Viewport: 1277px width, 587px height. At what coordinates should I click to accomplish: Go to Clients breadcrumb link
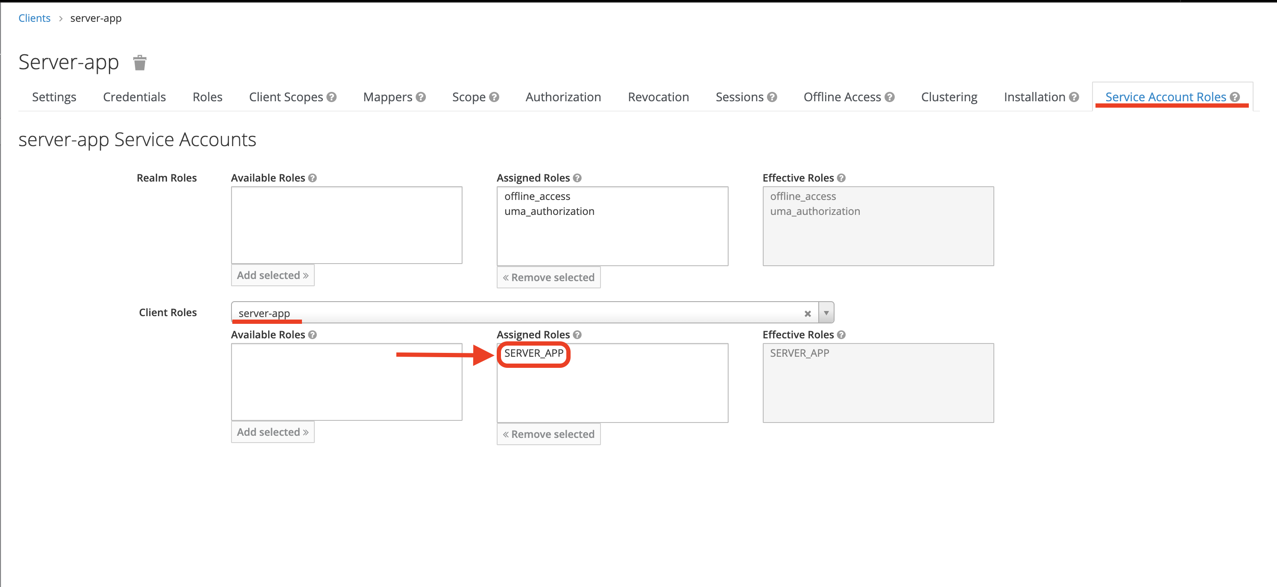[x=34, y=18]
